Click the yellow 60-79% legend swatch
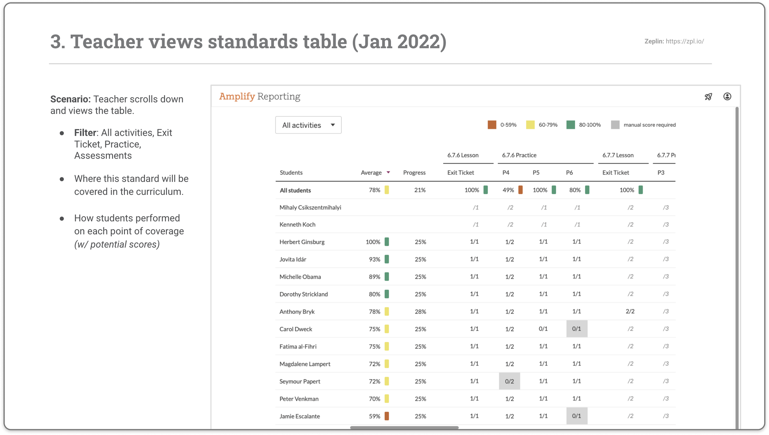The width and height of the screenshot is (769, 435). 530,125
